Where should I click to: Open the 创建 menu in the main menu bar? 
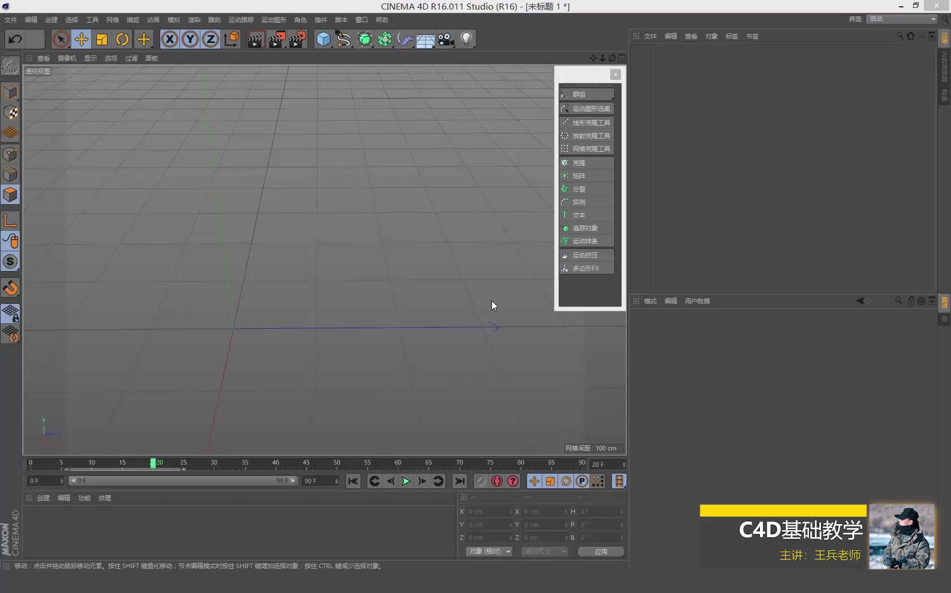click(x=52, y=20)
